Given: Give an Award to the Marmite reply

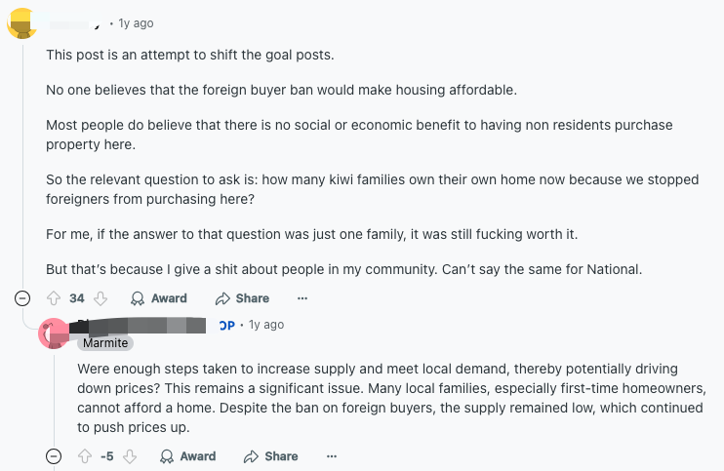Looking at the screenshot, I should [x=188, y=456].
